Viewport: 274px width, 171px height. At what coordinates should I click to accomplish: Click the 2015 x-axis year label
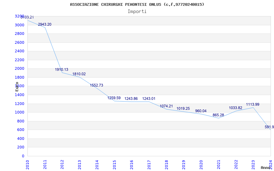click(x=114, y=165)
